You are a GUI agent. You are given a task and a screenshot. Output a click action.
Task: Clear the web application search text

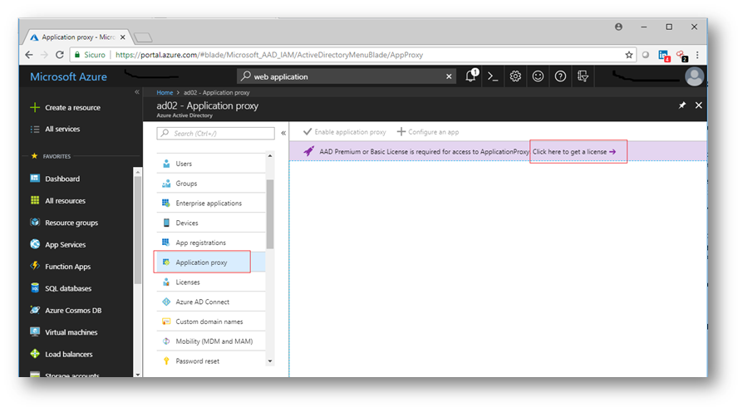point(449,76)
